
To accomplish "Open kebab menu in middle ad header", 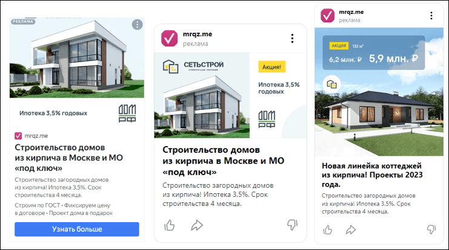I will tap(292, 38).
